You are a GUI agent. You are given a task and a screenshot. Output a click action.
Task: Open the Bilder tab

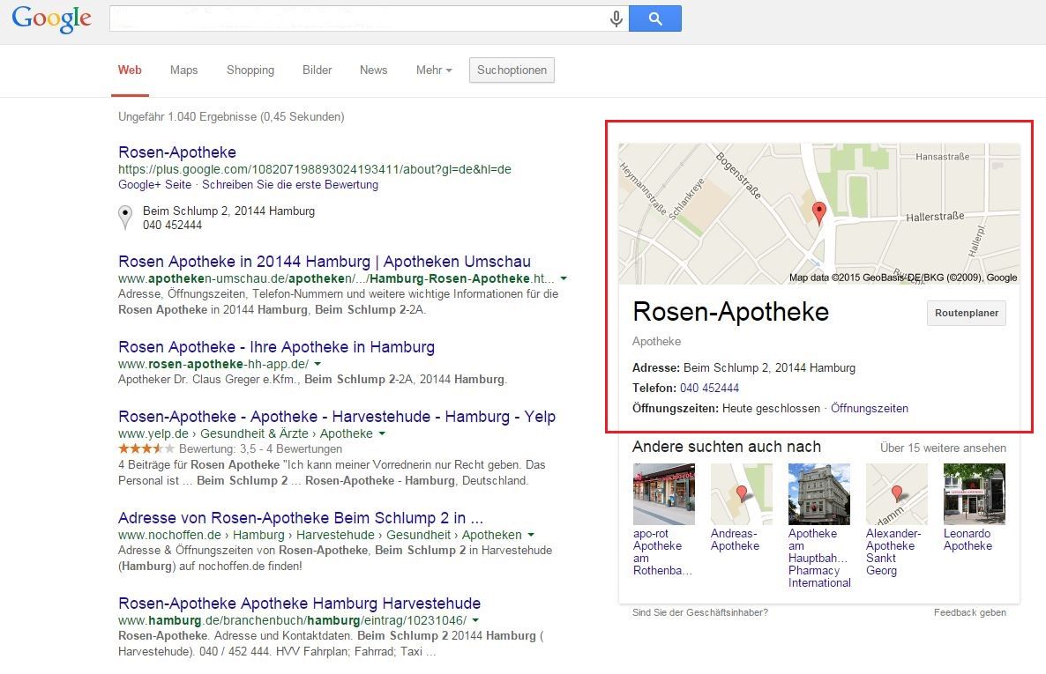click(317, 70)
